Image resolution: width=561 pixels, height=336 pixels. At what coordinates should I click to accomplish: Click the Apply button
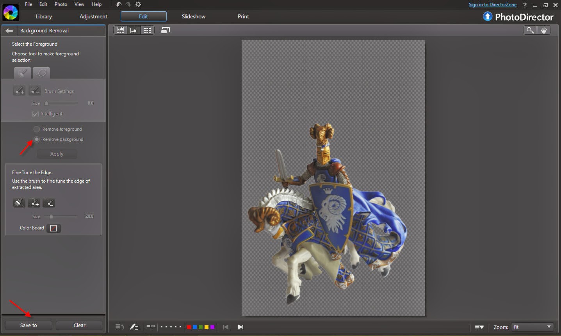point(57,154)
